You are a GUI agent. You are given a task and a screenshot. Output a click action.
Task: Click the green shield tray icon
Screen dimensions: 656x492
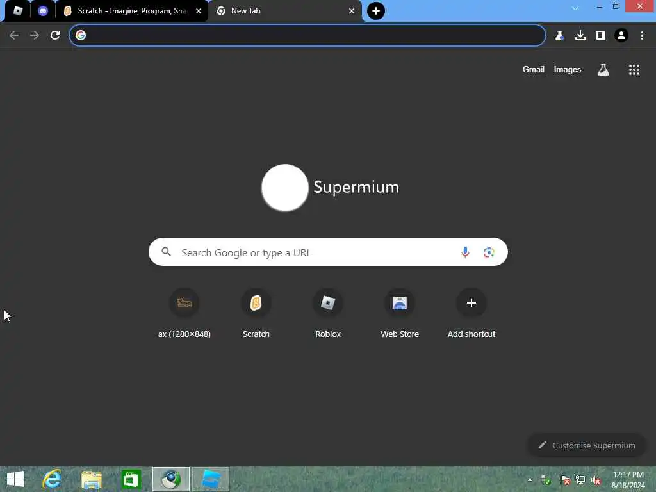[x=546, y=480]
